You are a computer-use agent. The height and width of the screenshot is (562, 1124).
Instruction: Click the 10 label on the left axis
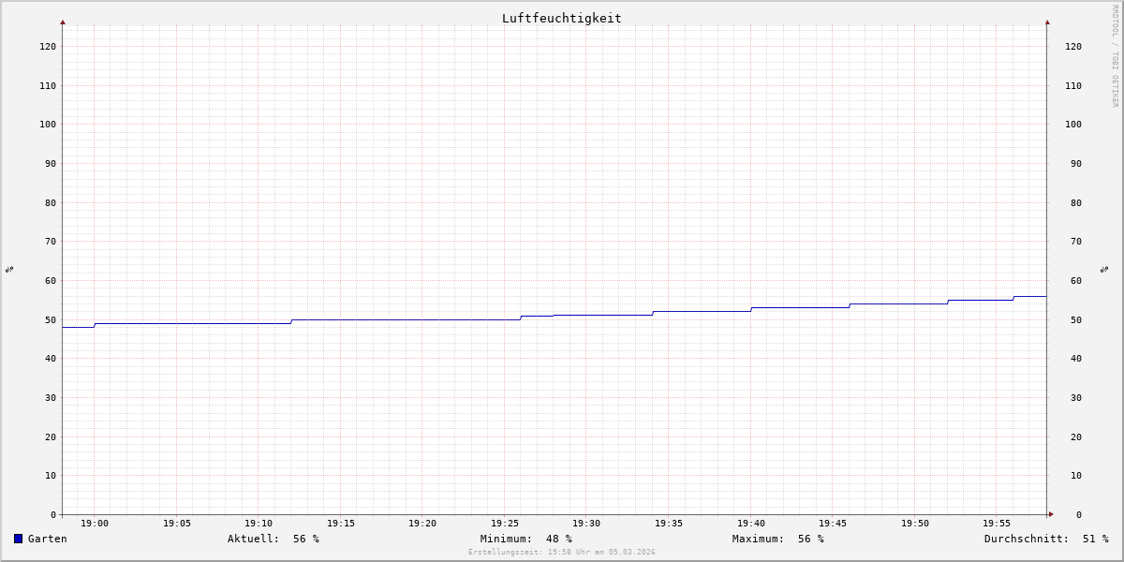tap(51, 475)
